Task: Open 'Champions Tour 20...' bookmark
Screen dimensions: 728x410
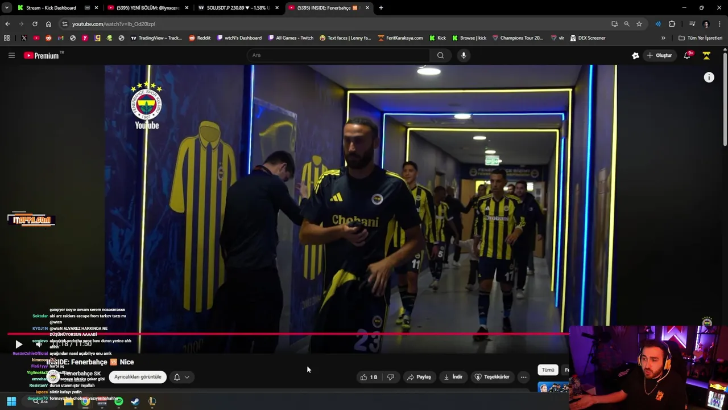Action: pyautogui.click(x=518, y=38)
